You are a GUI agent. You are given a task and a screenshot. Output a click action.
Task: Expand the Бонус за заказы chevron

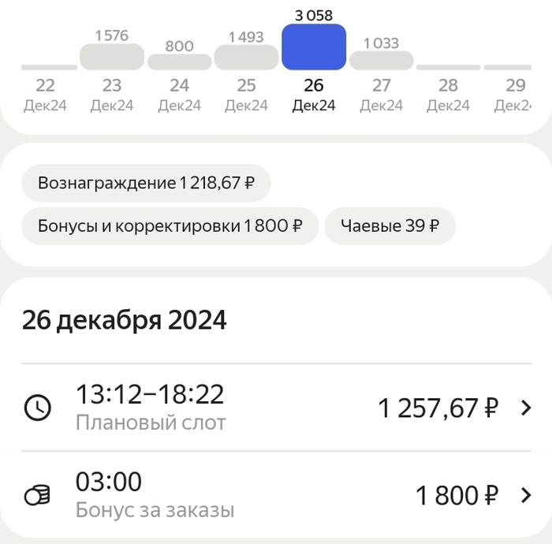pos(526,495)
